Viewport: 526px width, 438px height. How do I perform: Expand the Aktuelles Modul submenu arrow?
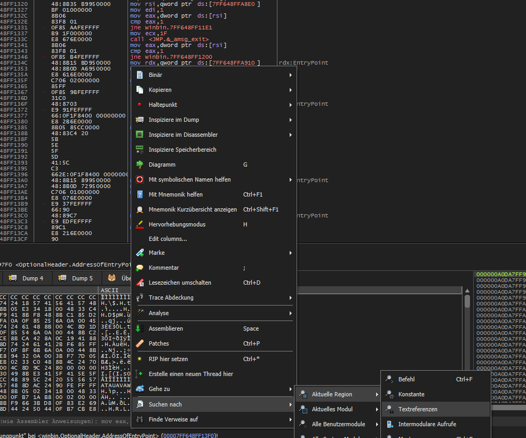pos(377,409)
